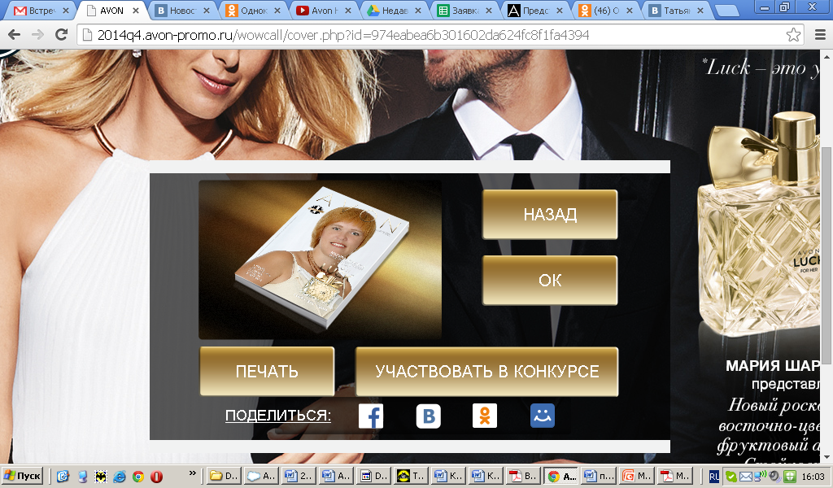Open the Chrome menu

click(820, 35)
